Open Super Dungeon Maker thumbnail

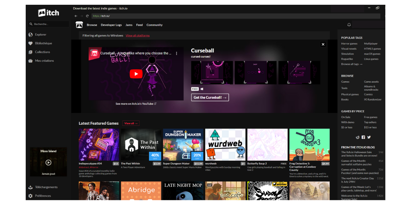coord(183,145)
